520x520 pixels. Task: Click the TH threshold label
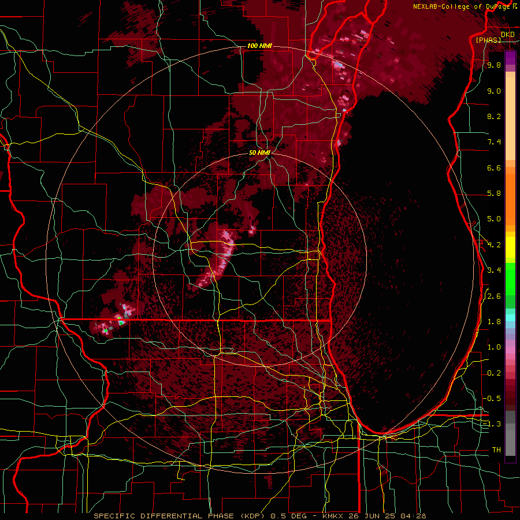point(496,450)
